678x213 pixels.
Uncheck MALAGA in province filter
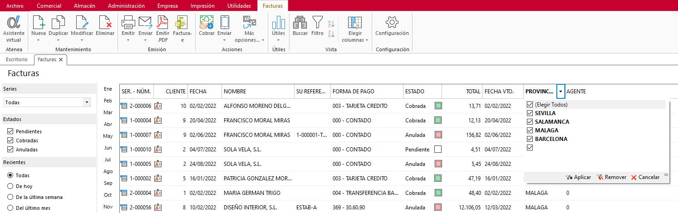pos(529,131)
